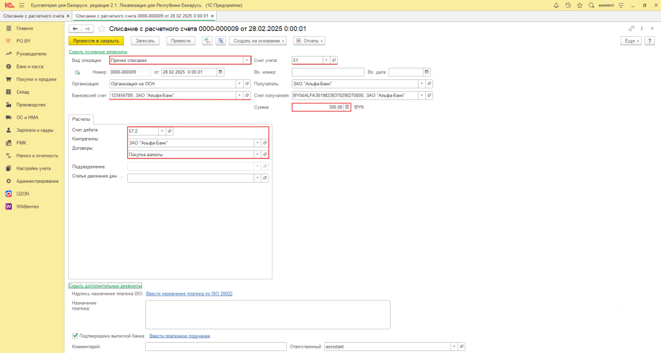The height and width of the screenshot is (353, 661).
Task: Click the Номер field 0000-000009
Action: click(130, 72)
